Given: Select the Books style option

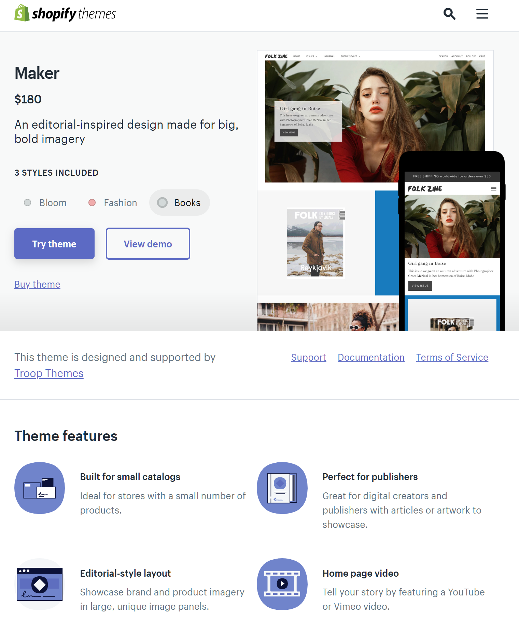Looking at the screenshot, I should click(180, 203).
